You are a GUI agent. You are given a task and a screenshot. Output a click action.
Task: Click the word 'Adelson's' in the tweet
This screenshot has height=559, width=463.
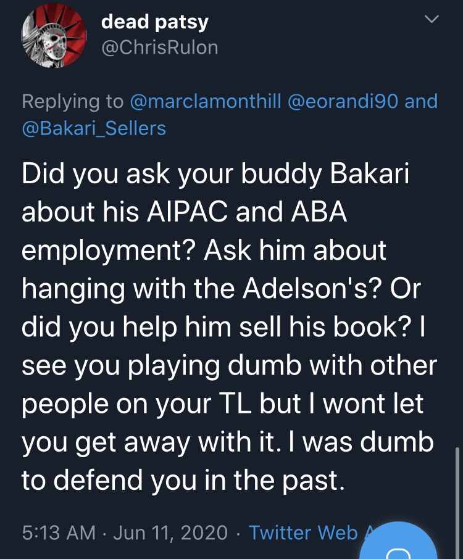(x=309, y=288)
